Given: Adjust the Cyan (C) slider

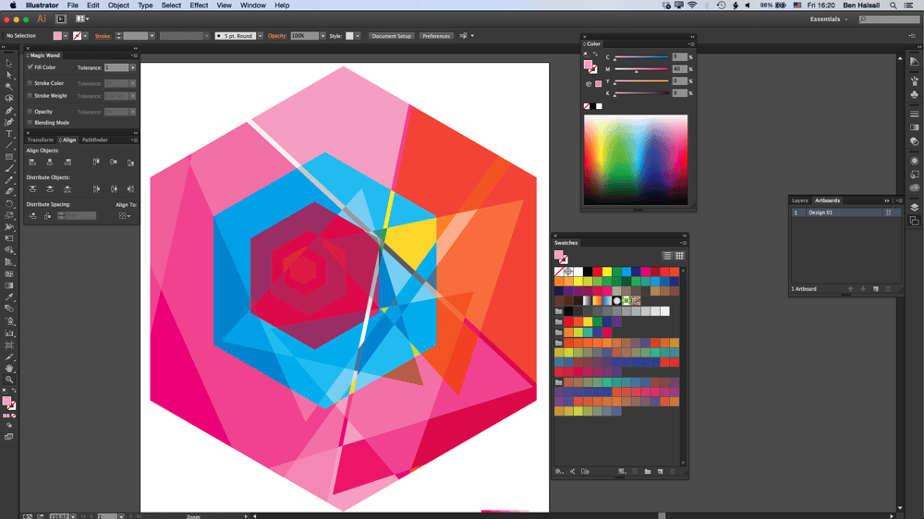Looking at the screenshot, I should coord(641,58).
